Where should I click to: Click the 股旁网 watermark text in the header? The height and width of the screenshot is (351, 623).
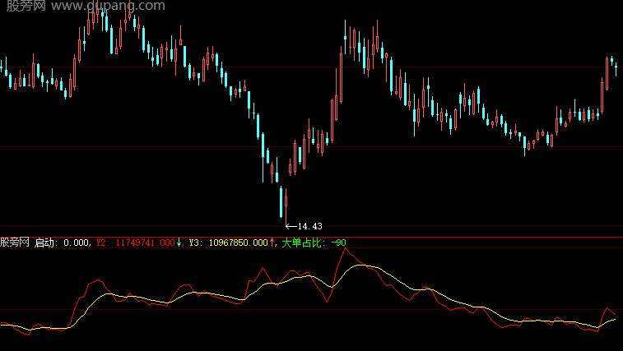pos(26,6)
